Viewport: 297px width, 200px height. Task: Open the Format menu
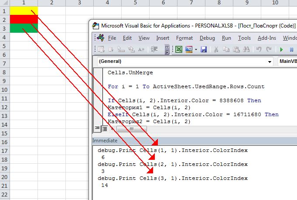(184, 38)
